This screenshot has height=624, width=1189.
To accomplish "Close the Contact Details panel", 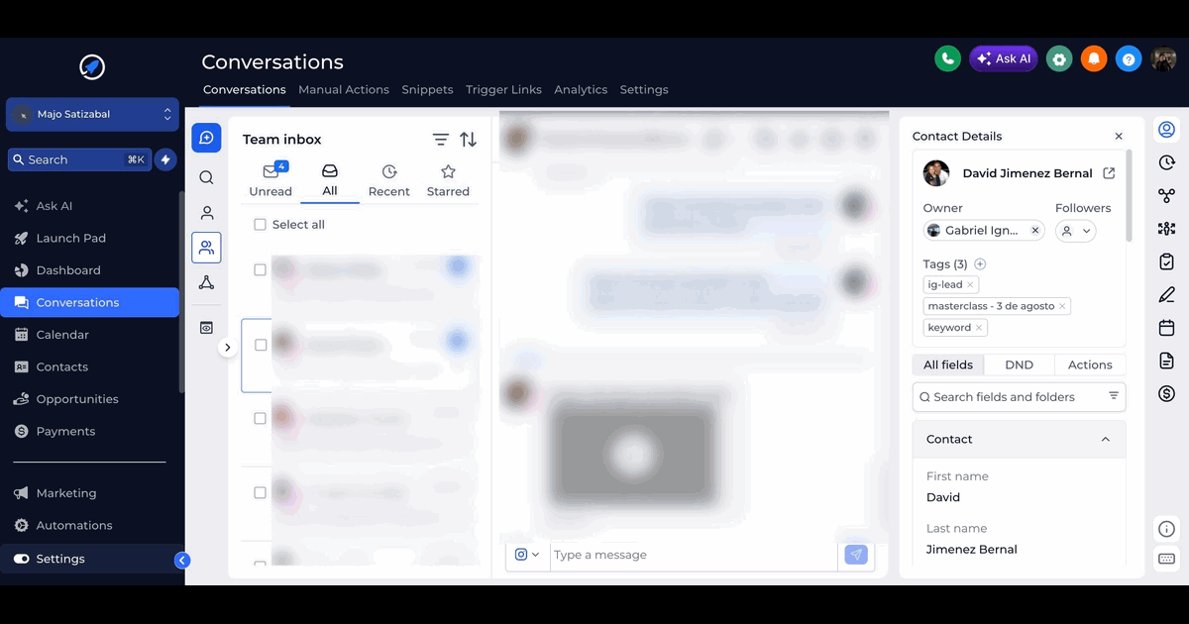I will [1119, 137].
